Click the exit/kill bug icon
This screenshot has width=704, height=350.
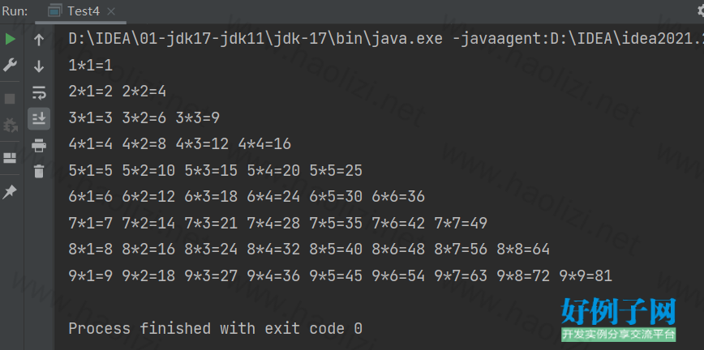(11, 126)
